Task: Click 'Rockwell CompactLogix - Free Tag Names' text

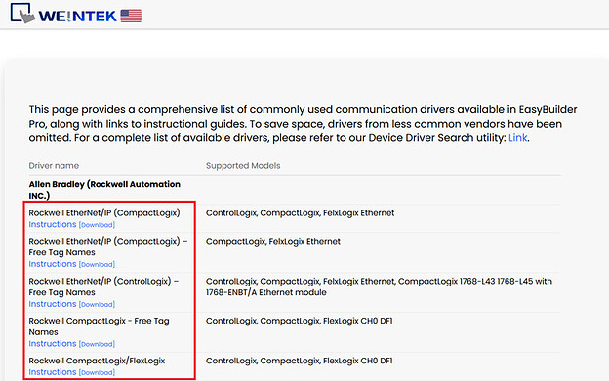Action: (x=99, y=326)
